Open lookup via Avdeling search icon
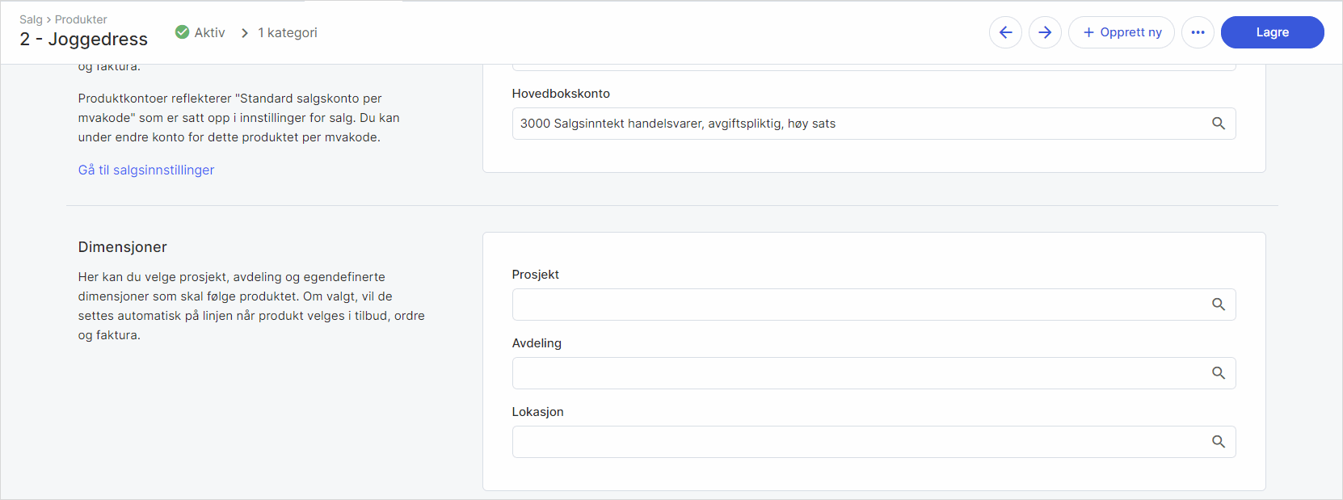Image resolution: width=1343 pixels, height=500 pixels. pos(1219,373)
